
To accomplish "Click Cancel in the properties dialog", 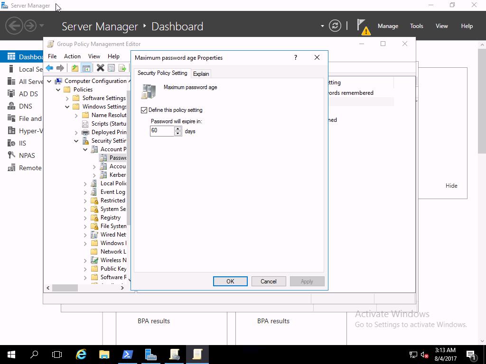I will [x=269, y=282].
